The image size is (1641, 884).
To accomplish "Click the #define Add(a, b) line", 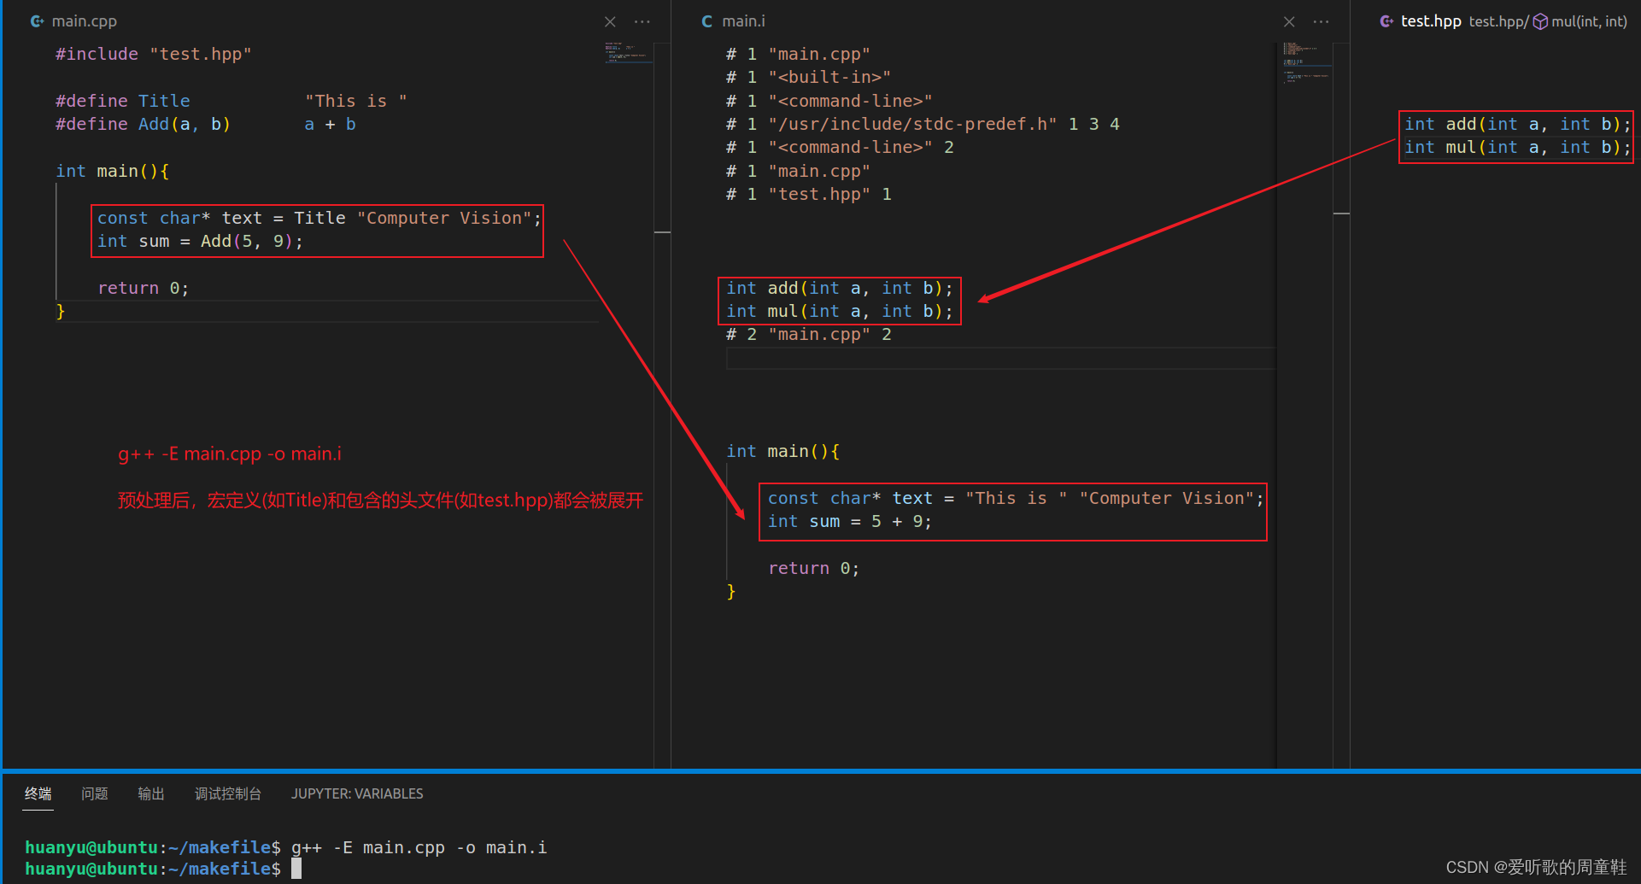I will click(x=206, y=124).
